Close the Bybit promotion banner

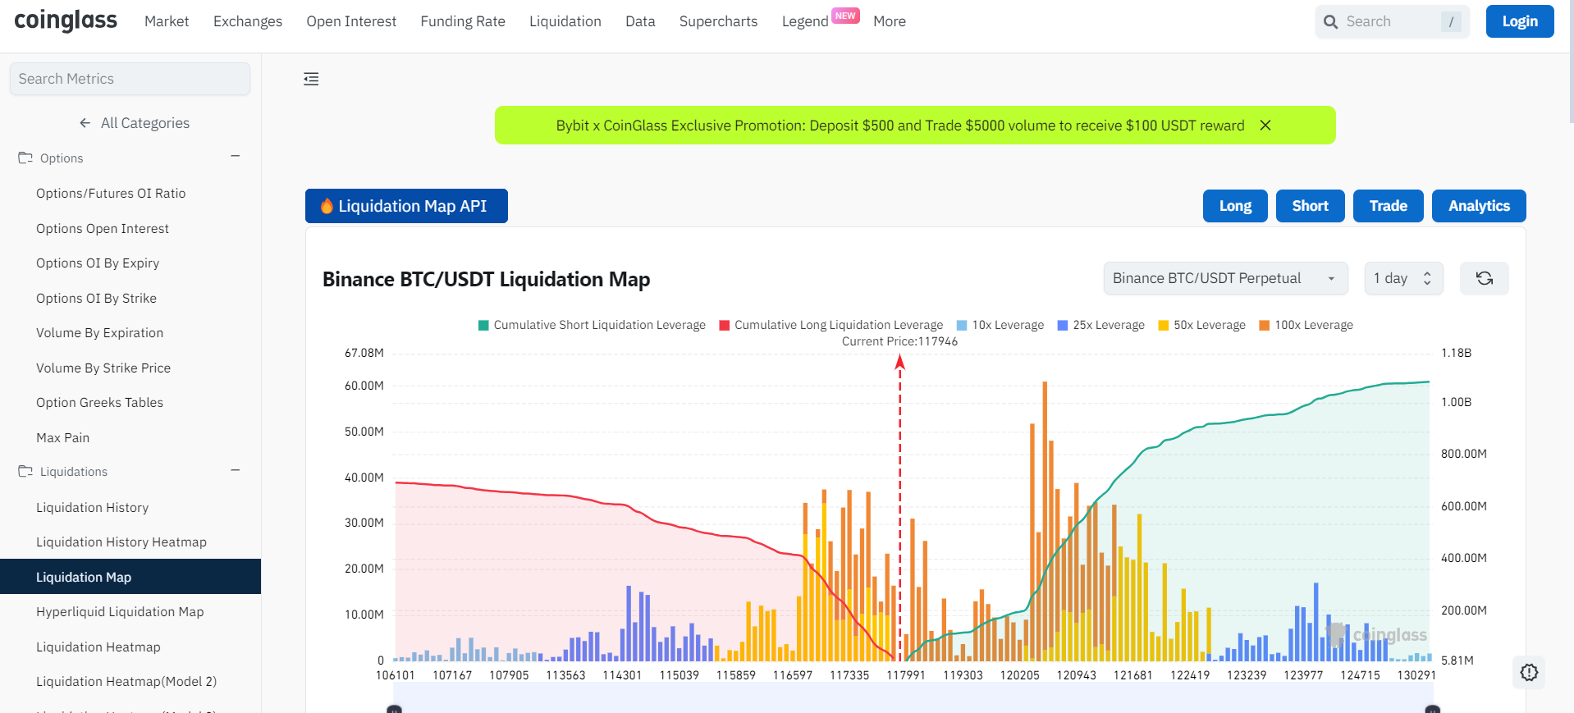click(1265, 126)
